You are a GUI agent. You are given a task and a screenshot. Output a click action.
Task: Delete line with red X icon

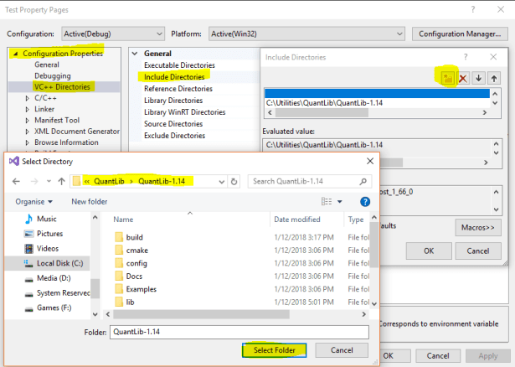(463, 78)
